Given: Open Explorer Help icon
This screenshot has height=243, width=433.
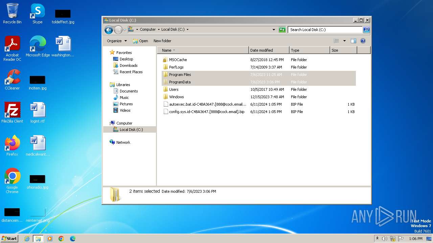Looking at the screenshot, I should [363, 41].
